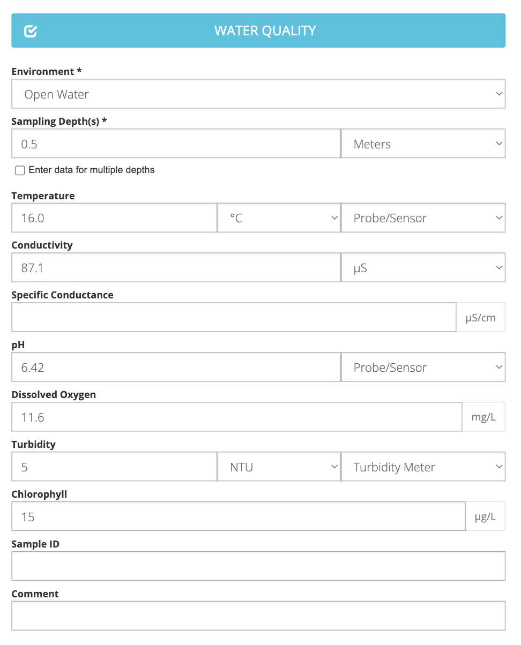Change the Temperature Probe/Sensor method dropdown
Image resolution: width=521 pixels, height=645 pixels.
pos(423,218)
